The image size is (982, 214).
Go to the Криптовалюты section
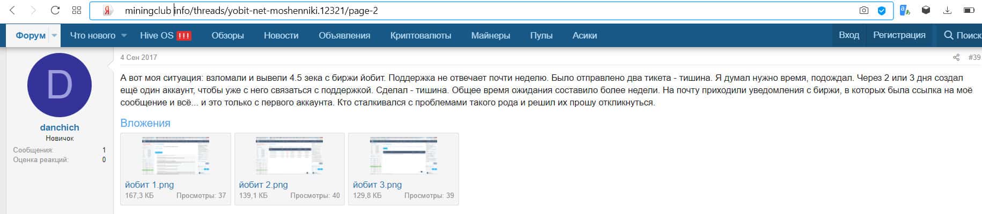[x=420, y=35]
